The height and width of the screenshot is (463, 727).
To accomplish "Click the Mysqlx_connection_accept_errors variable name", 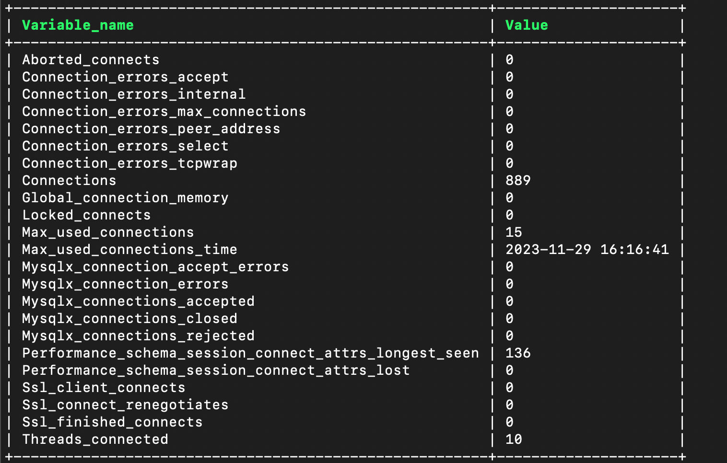I will pyautogui.click(x=155, y=267).
